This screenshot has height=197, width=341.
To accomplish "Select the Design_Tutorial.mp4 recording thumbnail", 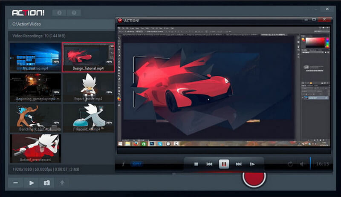I will coord(88,57).
